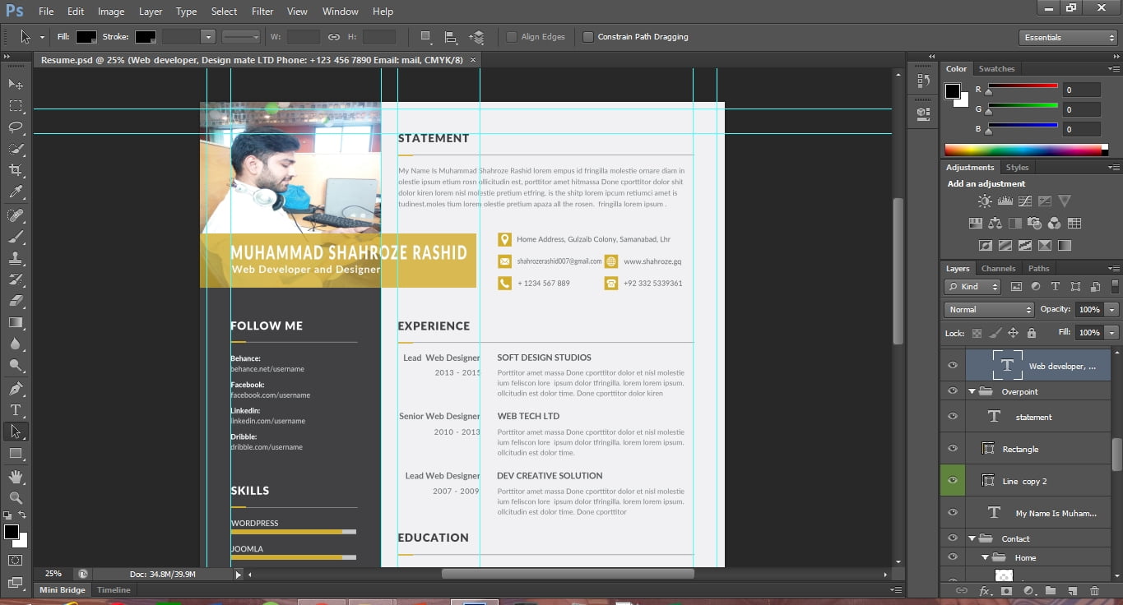Select the Crop tool
The height and width of the screenshot is (605, 1123).
pyautogui.click(x=16, y=170)
